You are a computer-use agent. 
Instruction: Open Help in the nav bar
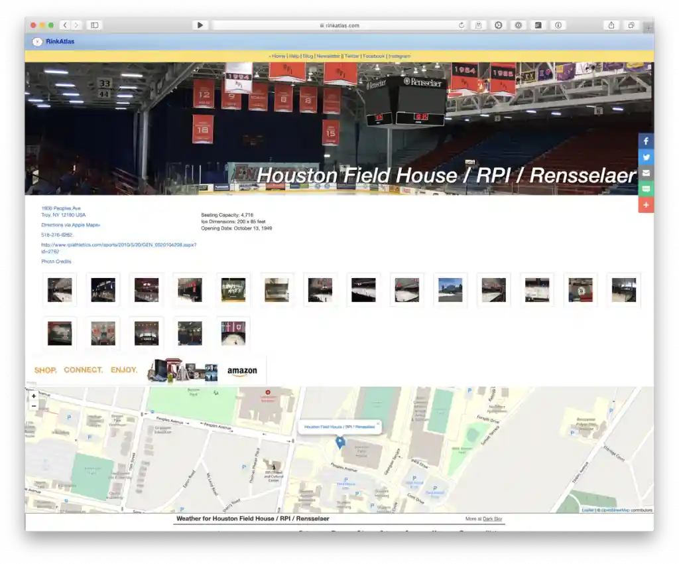pyautogui.click(x=294, y=56)
